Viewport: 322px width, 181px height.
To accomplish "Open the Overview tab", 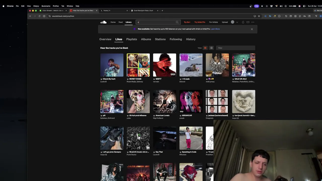I will 105,39.
